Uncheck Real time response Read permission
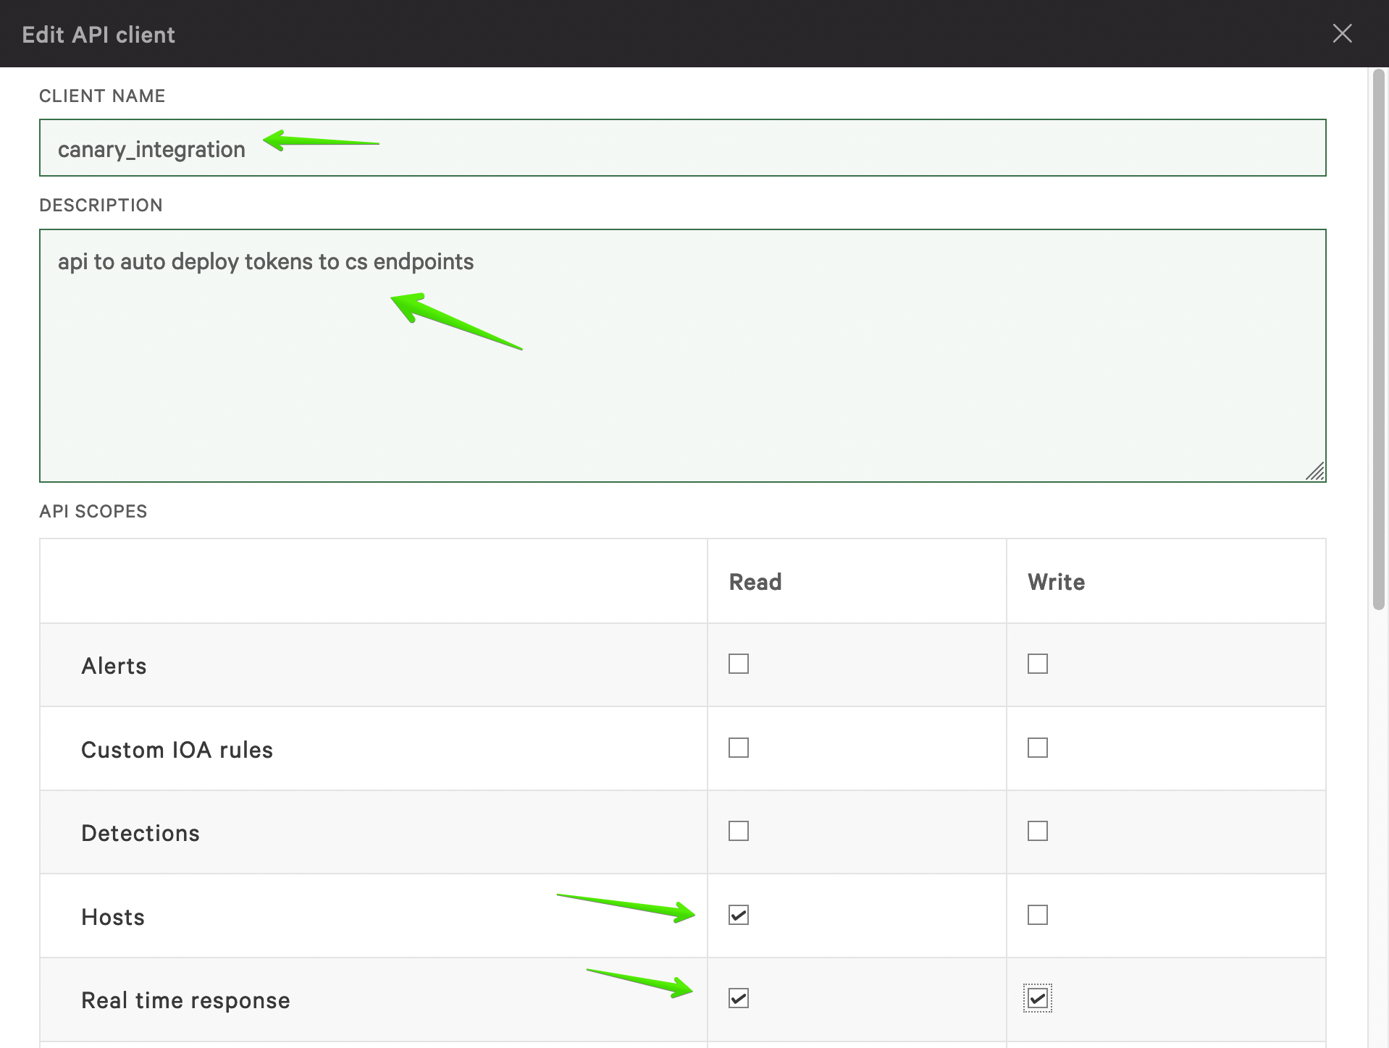This screenshot has width=1389, height=1048. (738, 1000)
